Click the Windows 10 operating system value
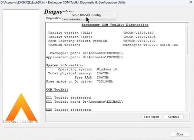 click(107, 69)
